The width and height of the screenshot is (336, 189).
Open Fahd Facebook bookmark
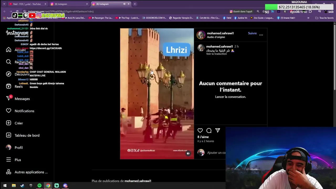tap(227, 18)
